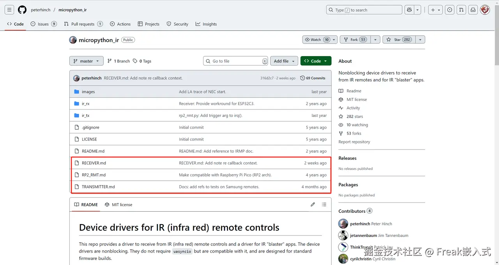The image size is (499, 265).
Task: Open the Projects tab
Action: [x=149, y=24]
